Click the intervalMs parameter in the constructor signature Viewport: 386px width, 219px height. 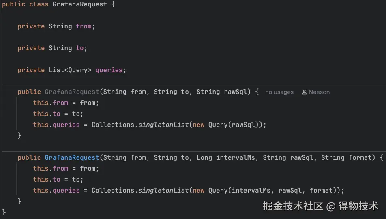click(x=235, y=158)
